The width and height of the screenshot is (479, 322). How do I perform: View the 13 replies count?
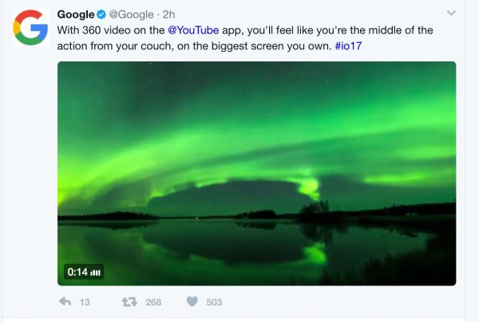85,302
